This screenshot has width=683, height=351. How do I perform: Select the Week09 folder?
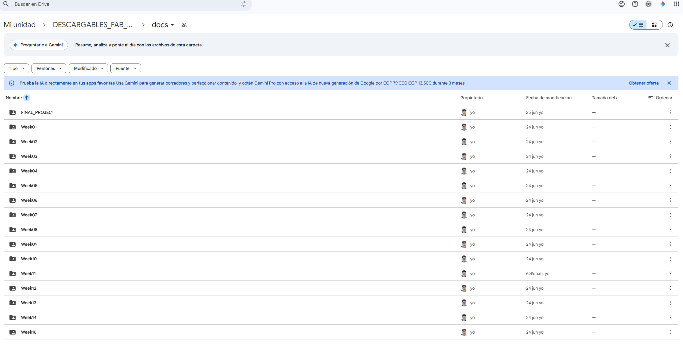(341, 244)
